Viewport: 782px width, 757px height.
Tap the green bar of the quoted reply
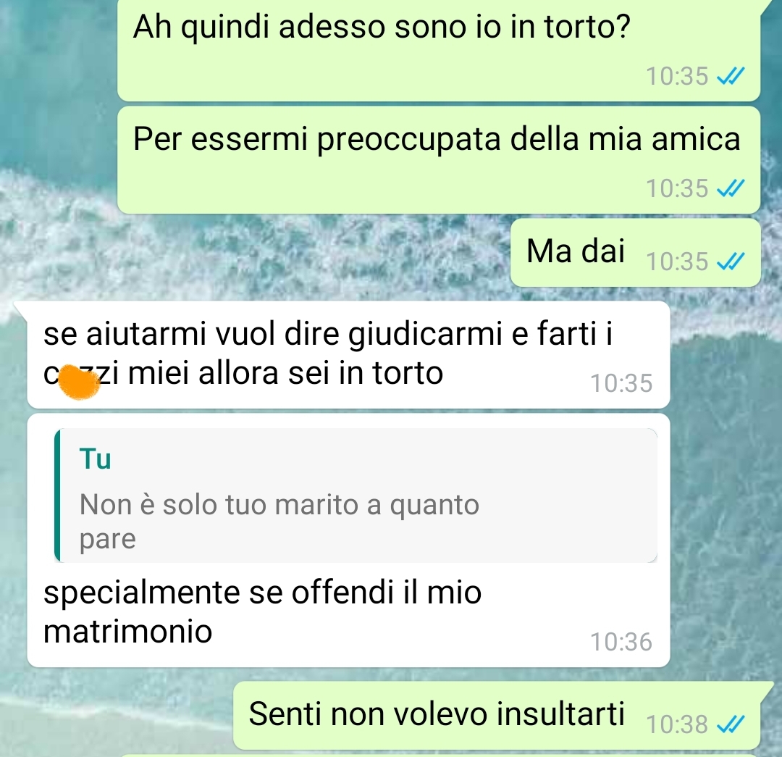pos(57,495)
